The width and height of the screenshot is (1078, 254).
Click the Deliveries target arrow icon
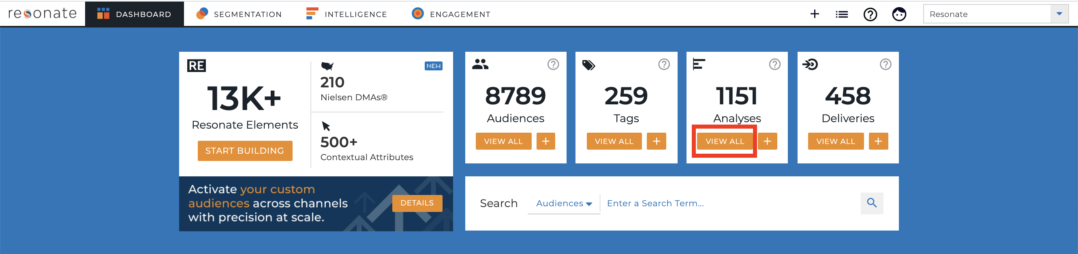click(x=810, y=64)
